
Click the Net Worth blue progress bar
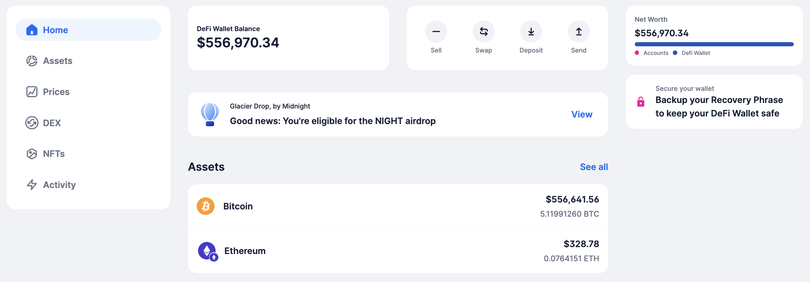[x=714, y=44]
